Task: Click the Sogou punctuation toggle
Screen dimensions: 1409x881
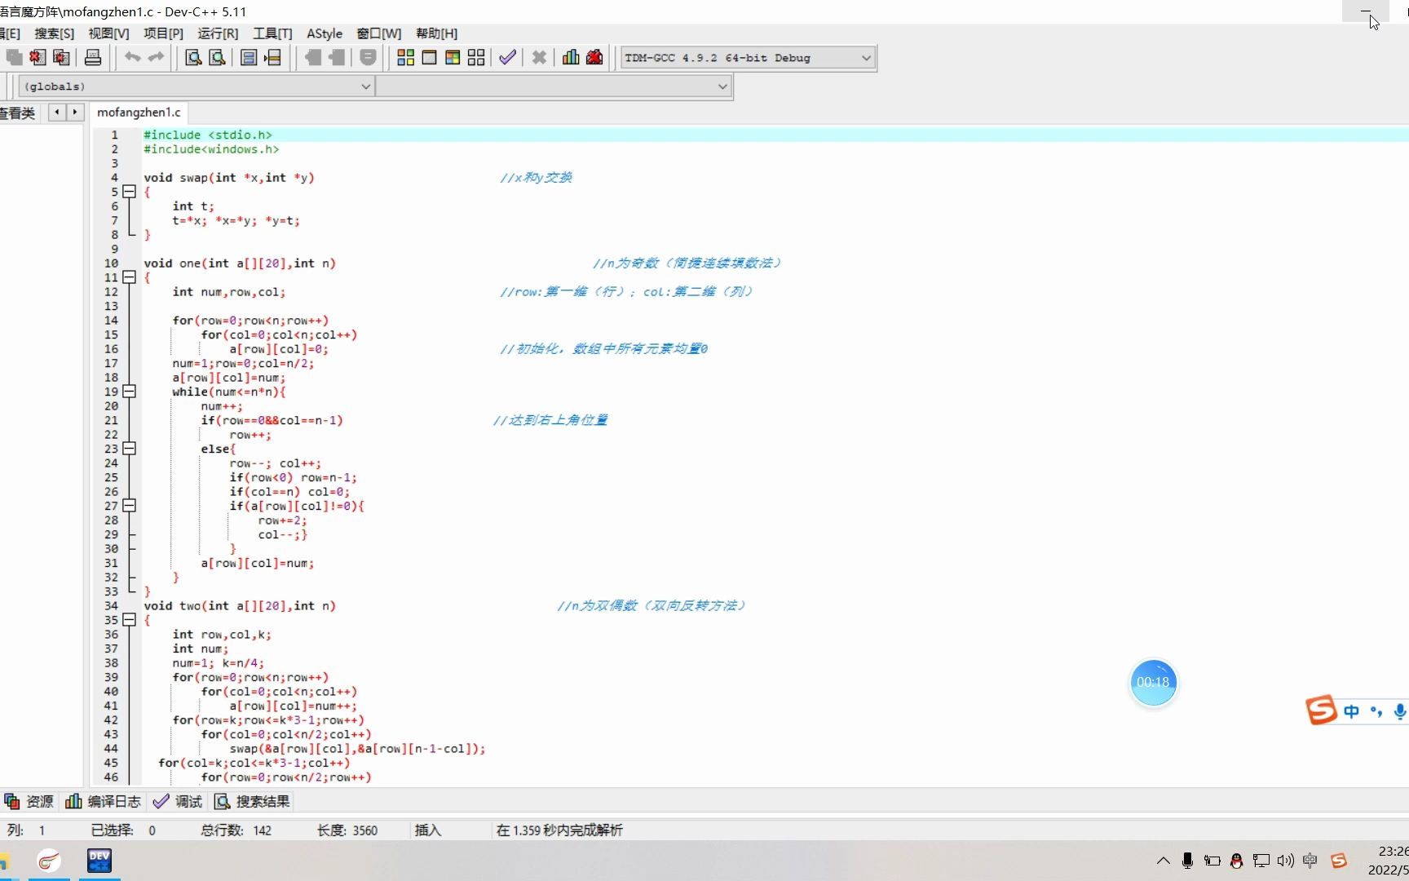Action: [x=1376, y=711]
